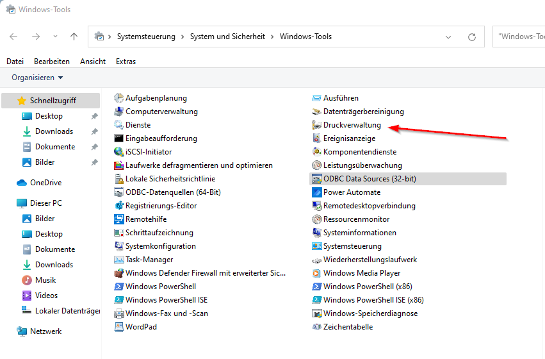The width and height of the screenshot is (545, 359).
Task: Open Netzwerk in navigation pane
Action: 45,331
